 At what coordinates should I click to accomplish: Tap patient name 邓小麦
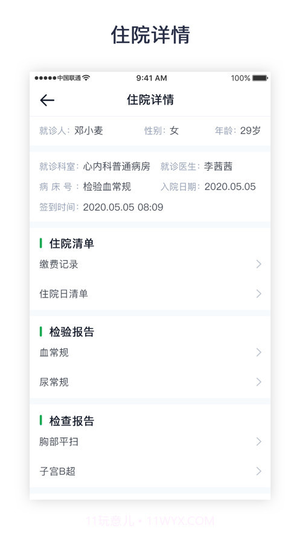(89, 131)
